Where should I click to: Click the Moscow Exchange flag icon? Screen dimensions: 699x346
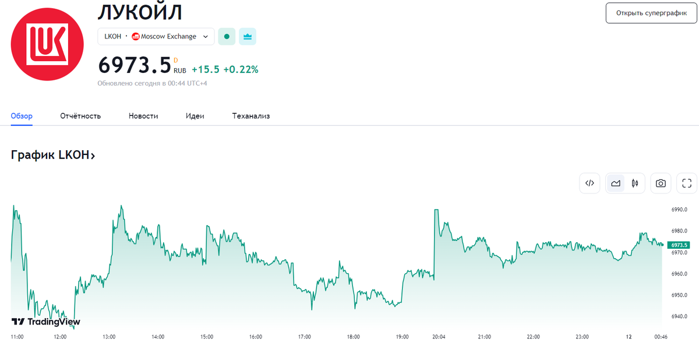[x=136, y=37]
